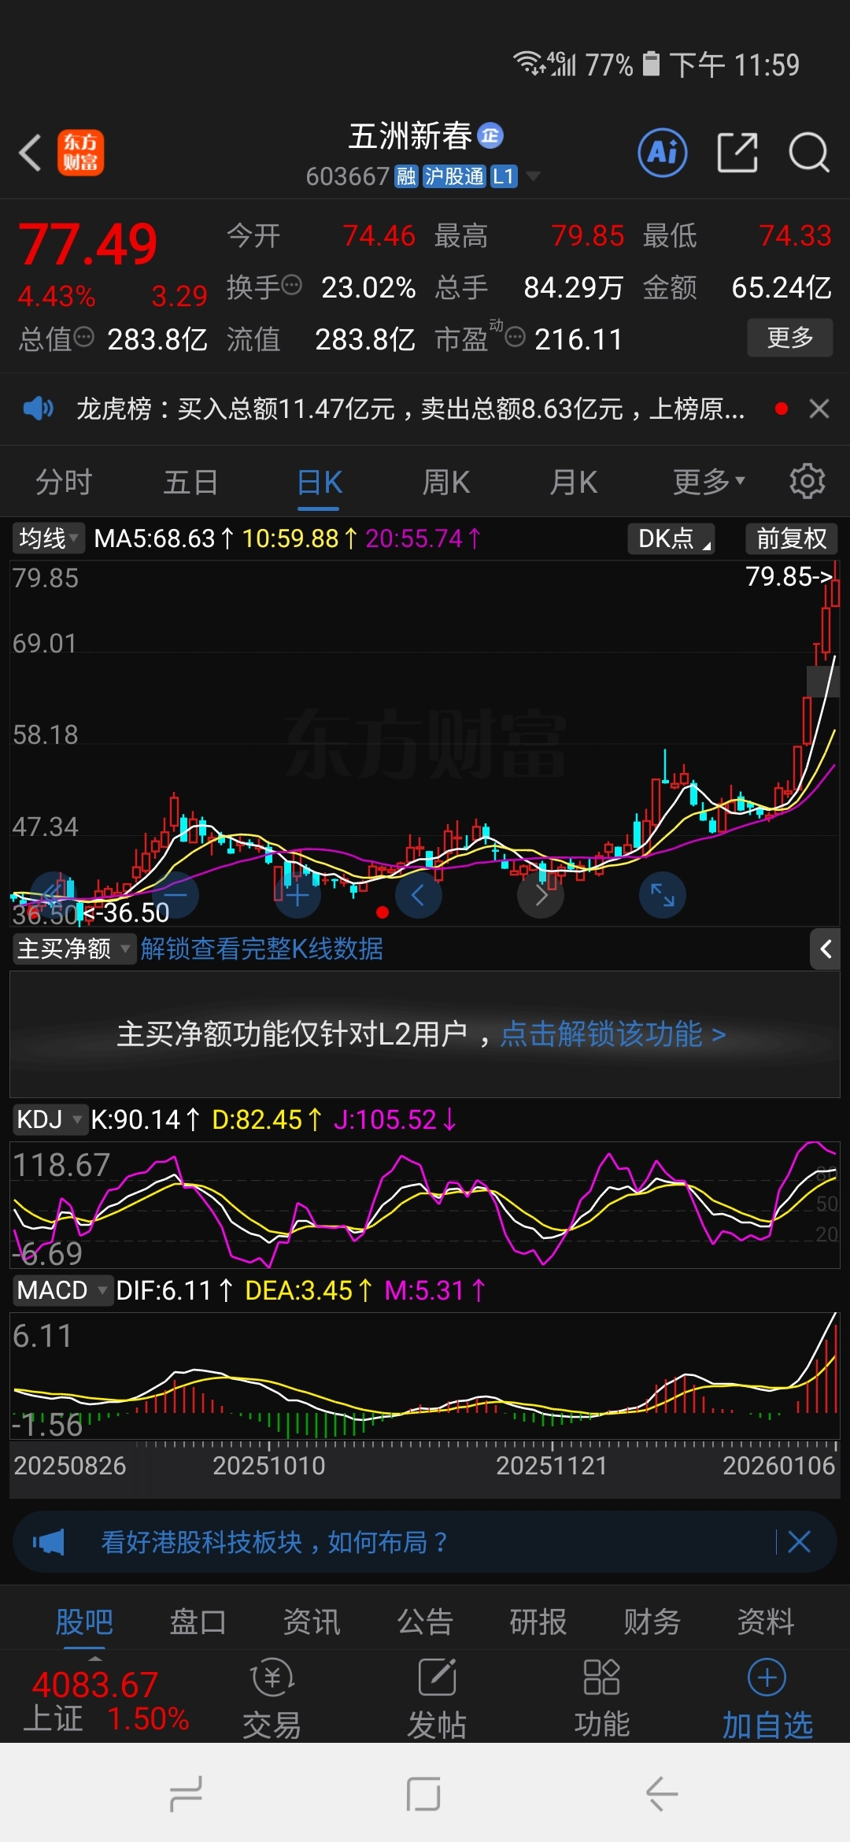850x1842 pixels.
Task: Open chart settings gear icon
Action: coord(807,481)
